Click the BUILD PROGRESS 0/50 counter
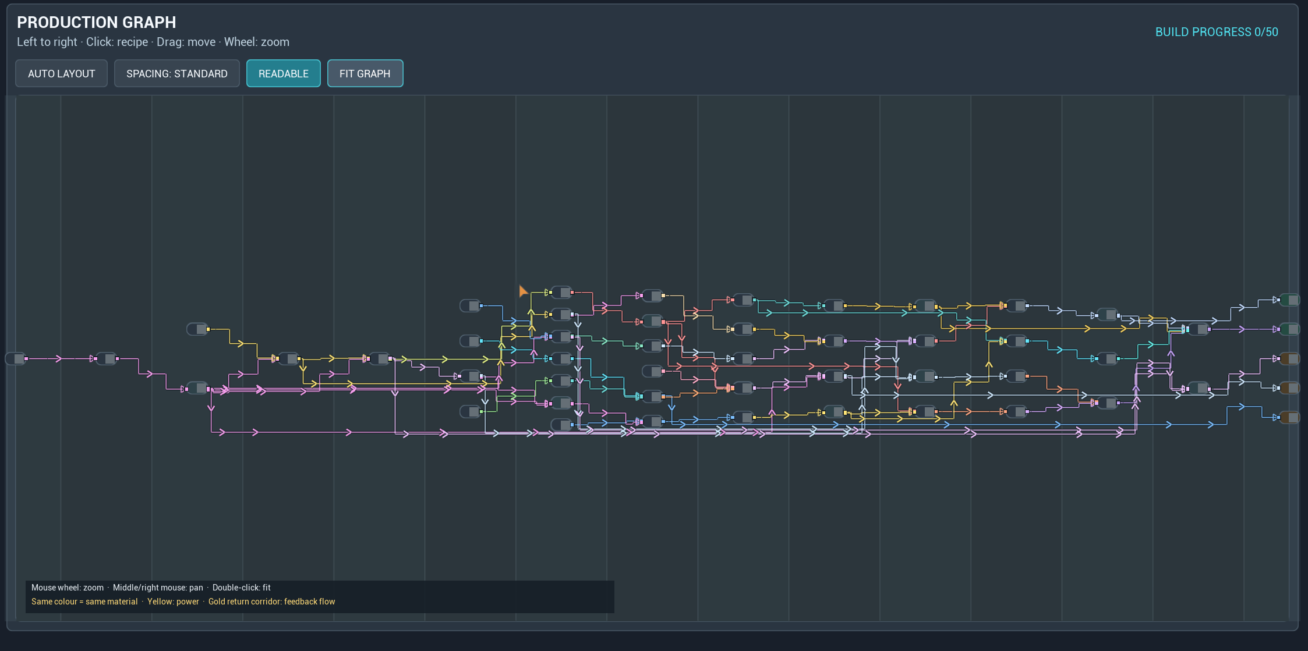The width and height of the screenshot is (1308, 651). click(x=1217, y=32)
